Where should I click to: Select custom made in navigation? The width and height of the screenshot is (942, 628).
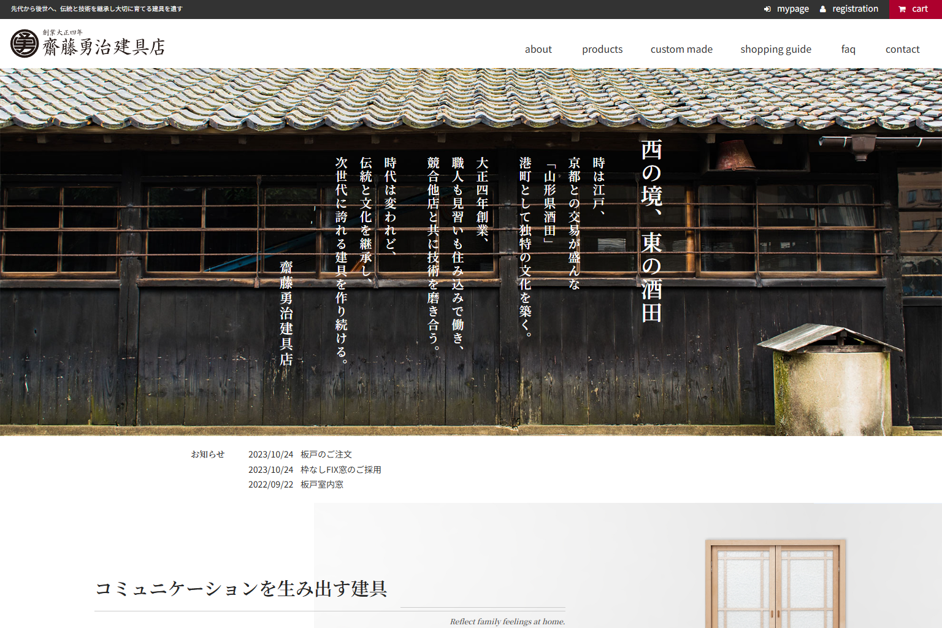(x=681, y=49)
